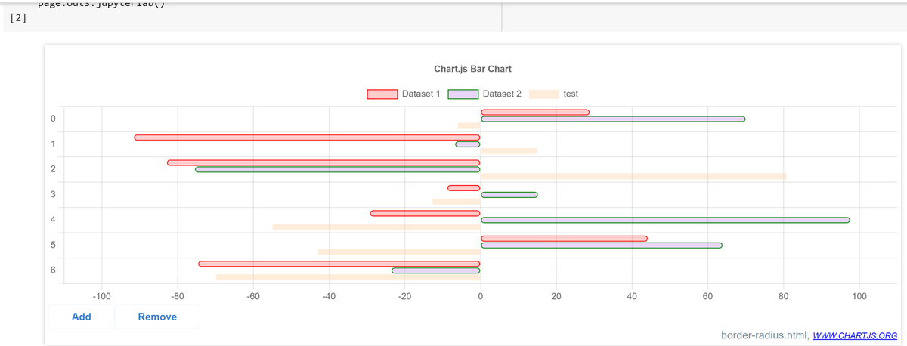Click the x-axis label -80
907x346 pixels.
[178, 296]
